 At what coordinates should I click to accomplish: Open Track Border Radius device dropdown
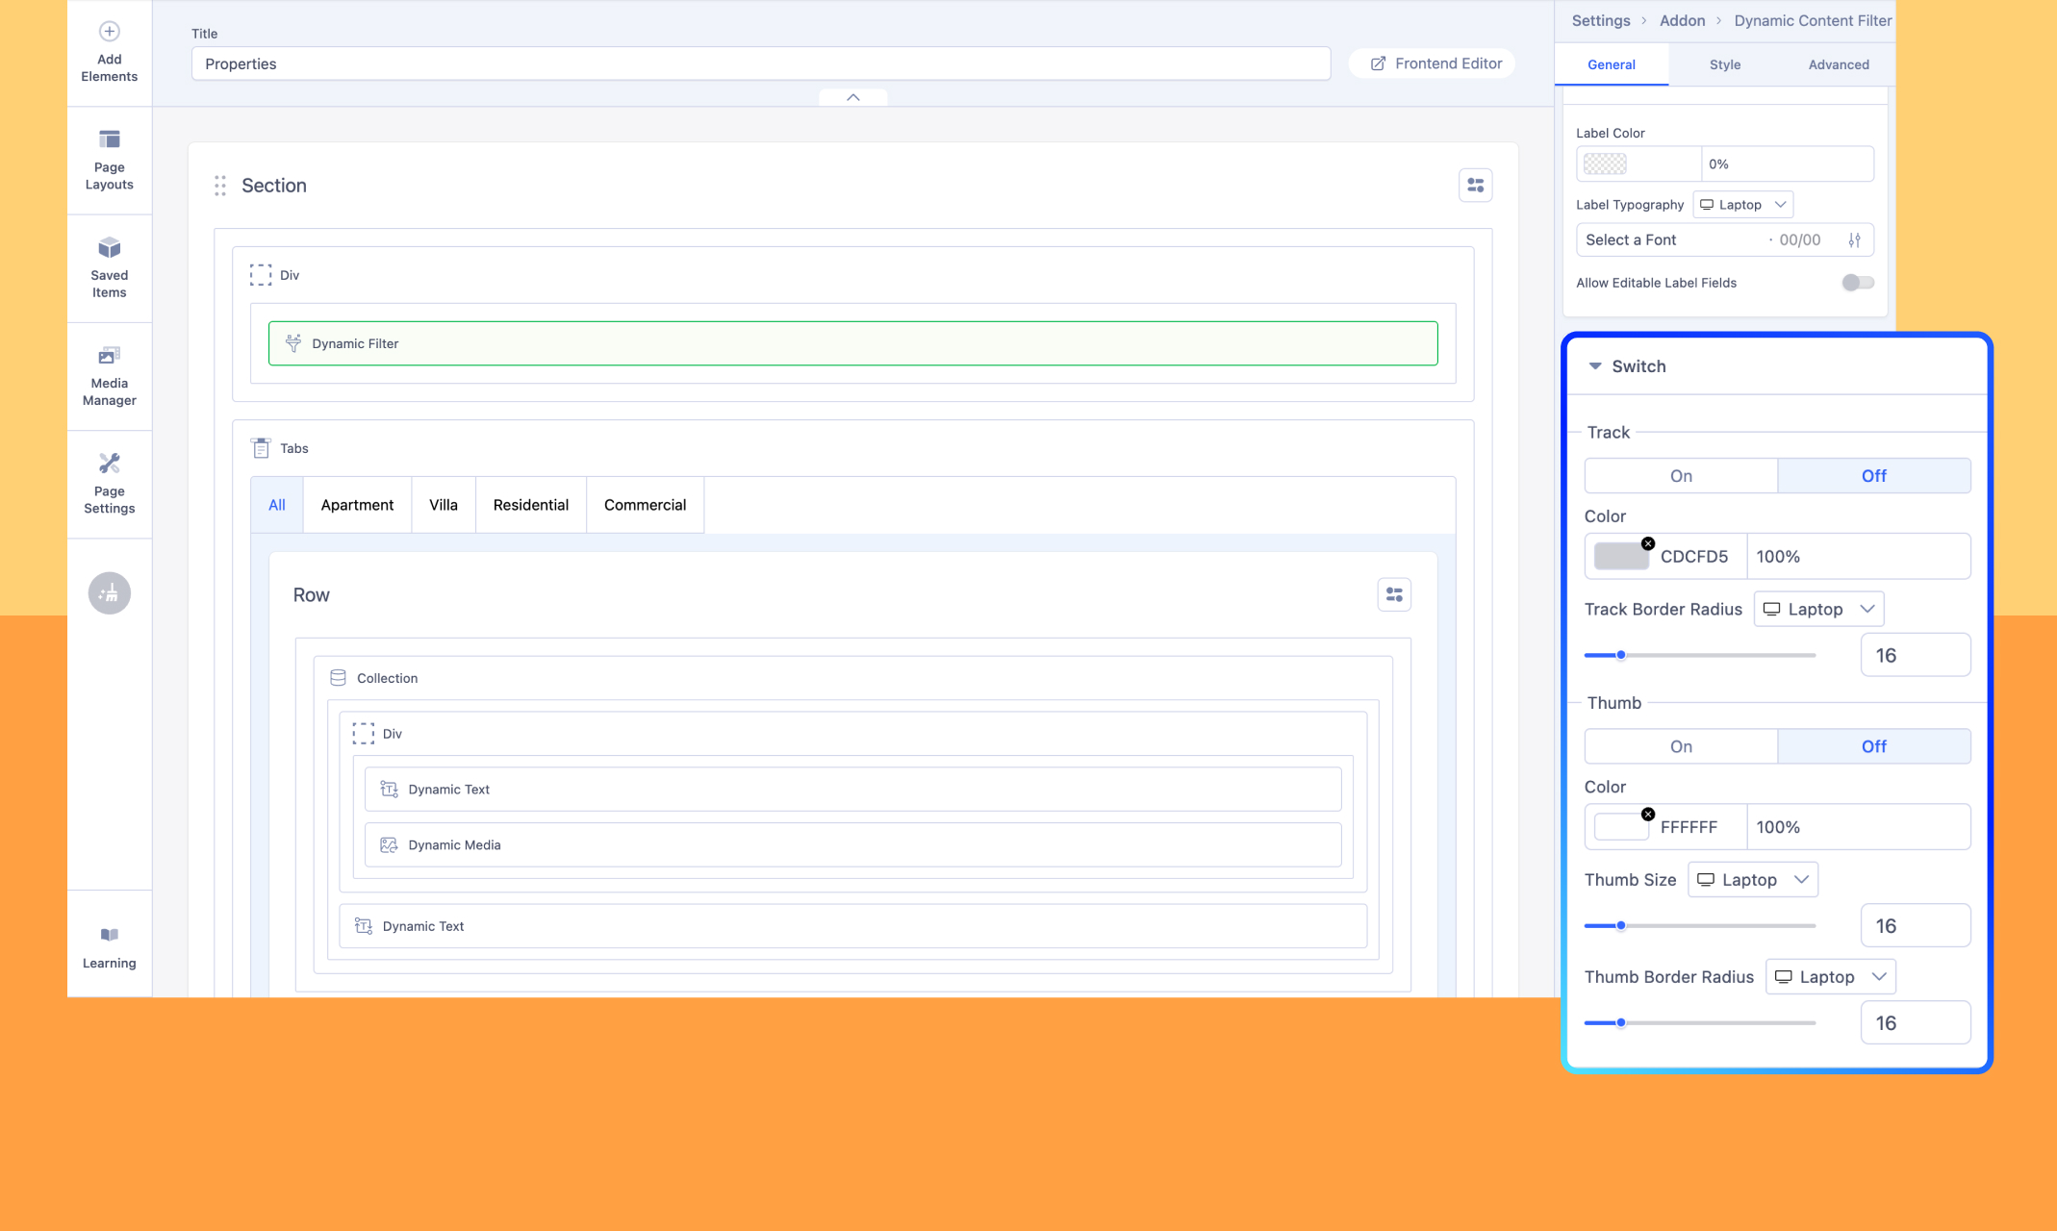(x=1817, y=610)
